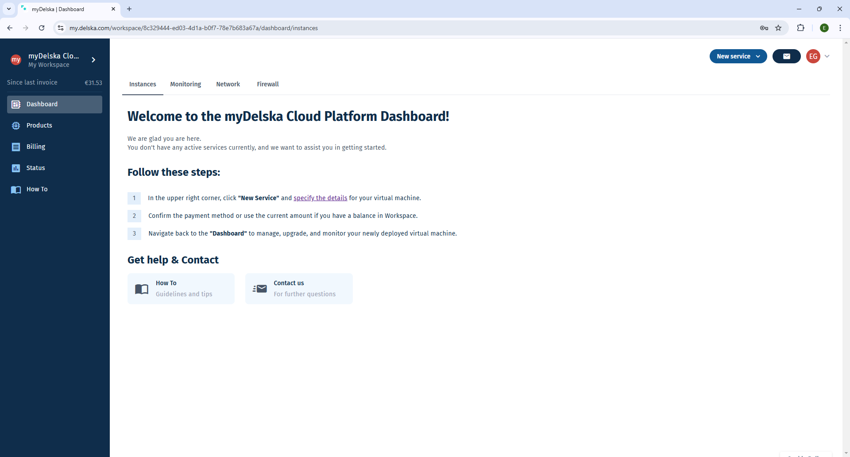Open a new browser tab

pyautogui.click(x=129, y=9)
